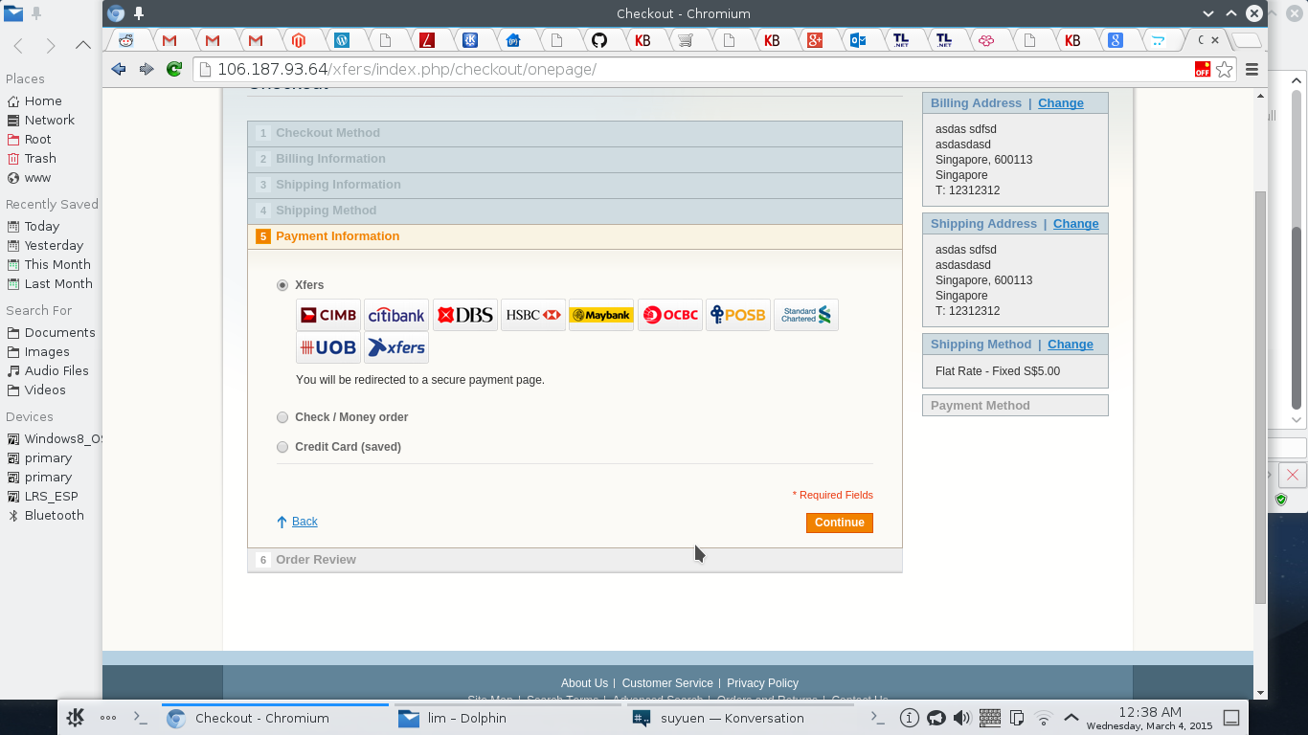Open the volume control tray icon
The width and height of the screenshot is (1308, 735).
tap(962, 718)
